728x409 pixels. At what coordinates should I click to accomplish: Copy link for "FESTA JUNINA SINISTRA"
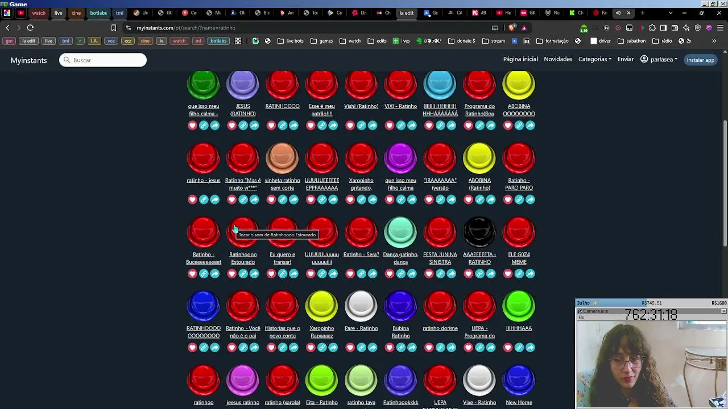coord(440,274)
